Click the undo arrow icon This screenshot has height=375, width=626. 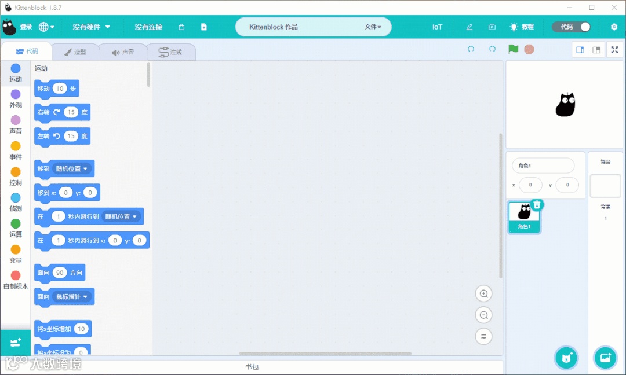coord(471,49)
